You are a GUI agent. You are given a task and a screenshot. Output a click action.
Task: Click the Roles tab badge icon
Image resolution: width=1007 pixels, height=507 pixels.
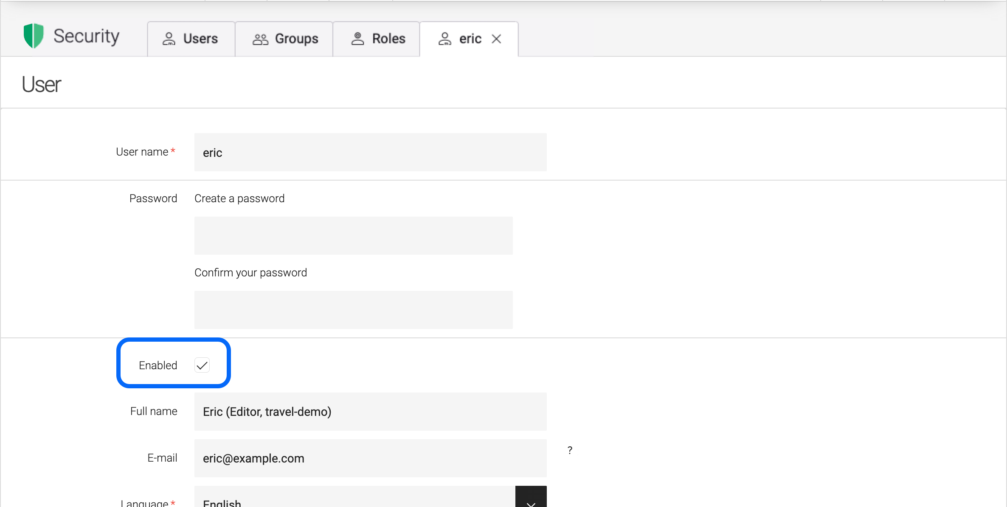pyautogui.click(x=357, y=39)
